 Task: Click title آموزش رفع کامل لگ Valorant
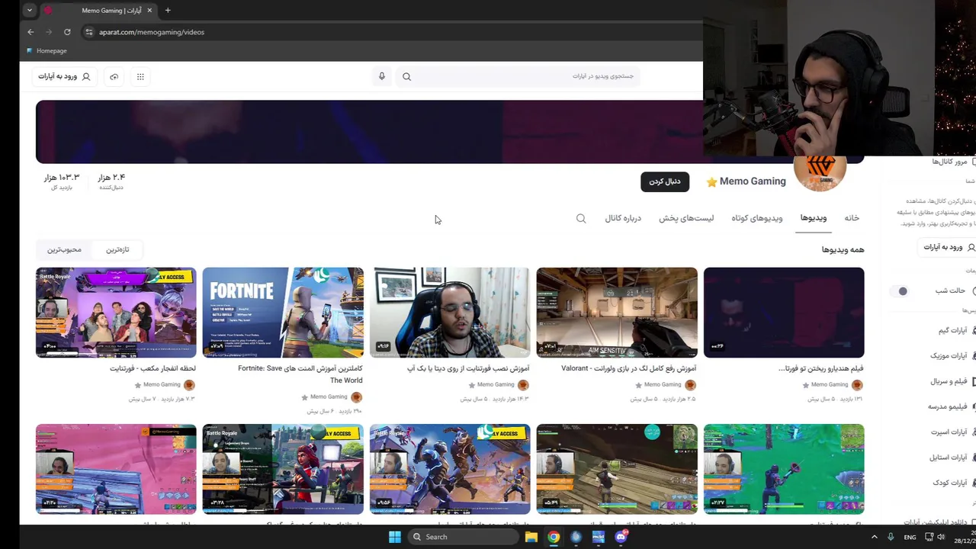click(629, 368)
